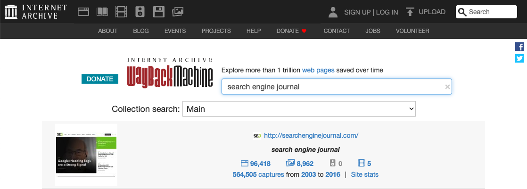The height and width of the screenshot is (189, 527).
Task: Click the upload arrow icon
Action: pos(410,12)
